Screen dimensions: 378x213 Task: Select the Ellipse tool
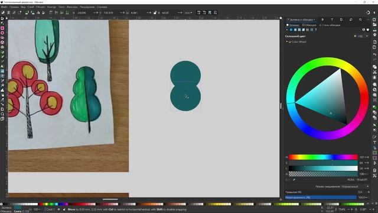[x=2, y=33]
